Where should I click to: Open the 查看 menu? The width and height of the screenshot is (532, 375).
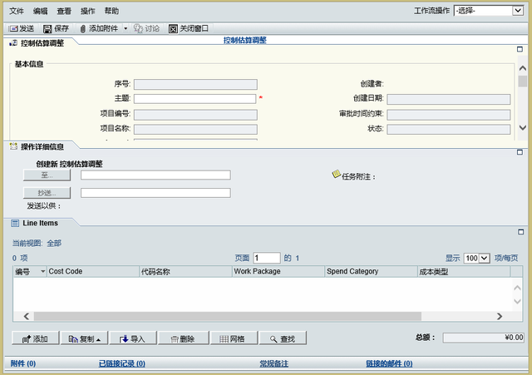pyautogui.click(x=64, y=11)
